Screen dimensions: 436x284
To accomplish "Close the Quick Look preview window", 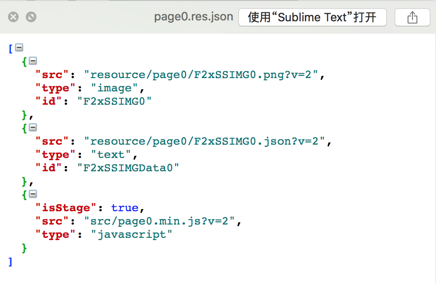I will click(x=14, y=17).
